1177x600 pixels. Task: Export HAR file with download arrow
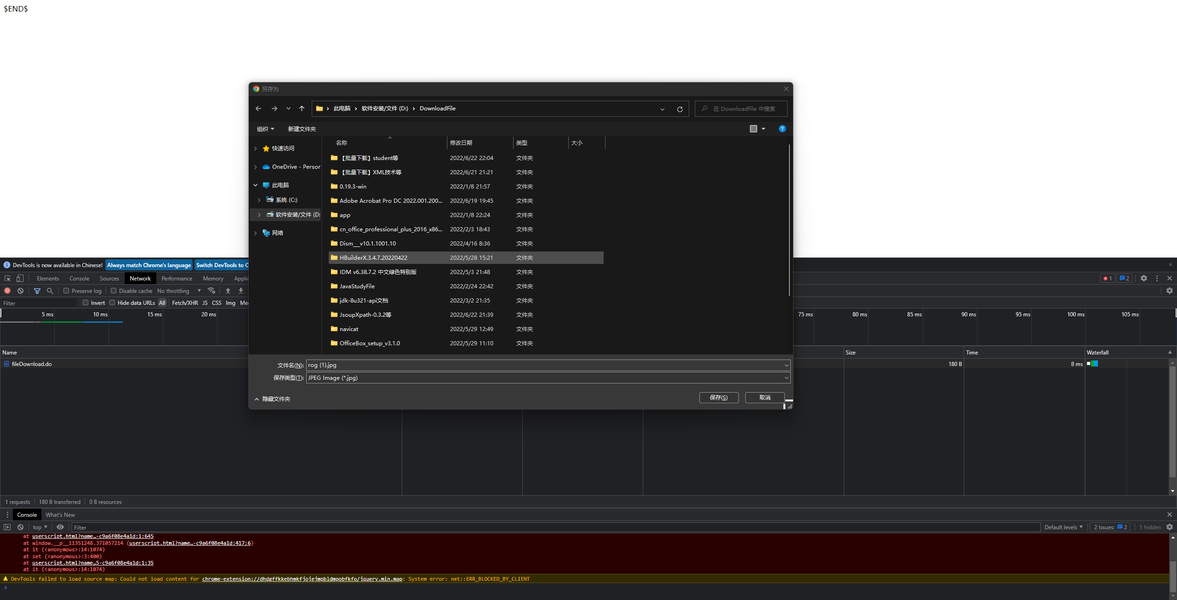point(241,291)
